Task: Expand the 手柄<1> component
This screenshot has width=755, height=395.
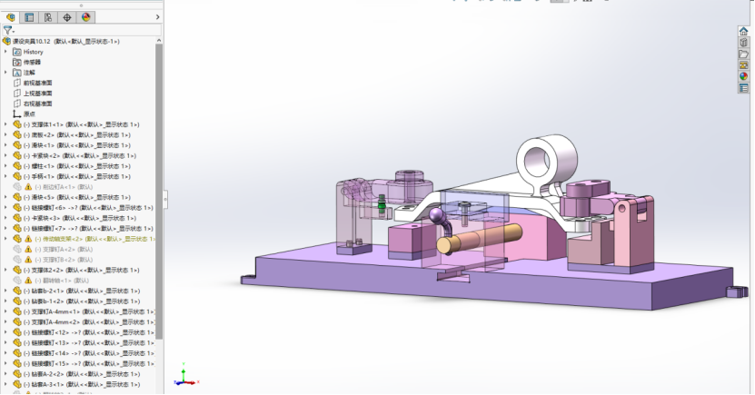Action: tap(5, 176)
